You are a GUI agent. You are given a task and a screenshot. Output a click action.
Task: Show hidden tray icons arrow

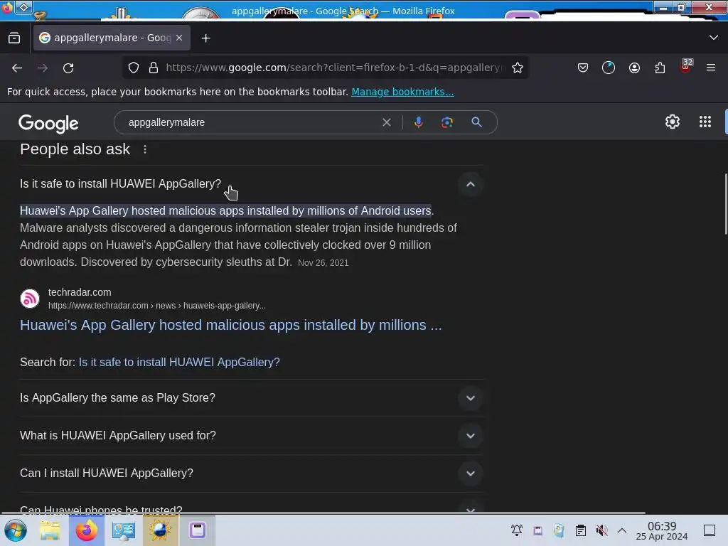[x=622, y=530]
